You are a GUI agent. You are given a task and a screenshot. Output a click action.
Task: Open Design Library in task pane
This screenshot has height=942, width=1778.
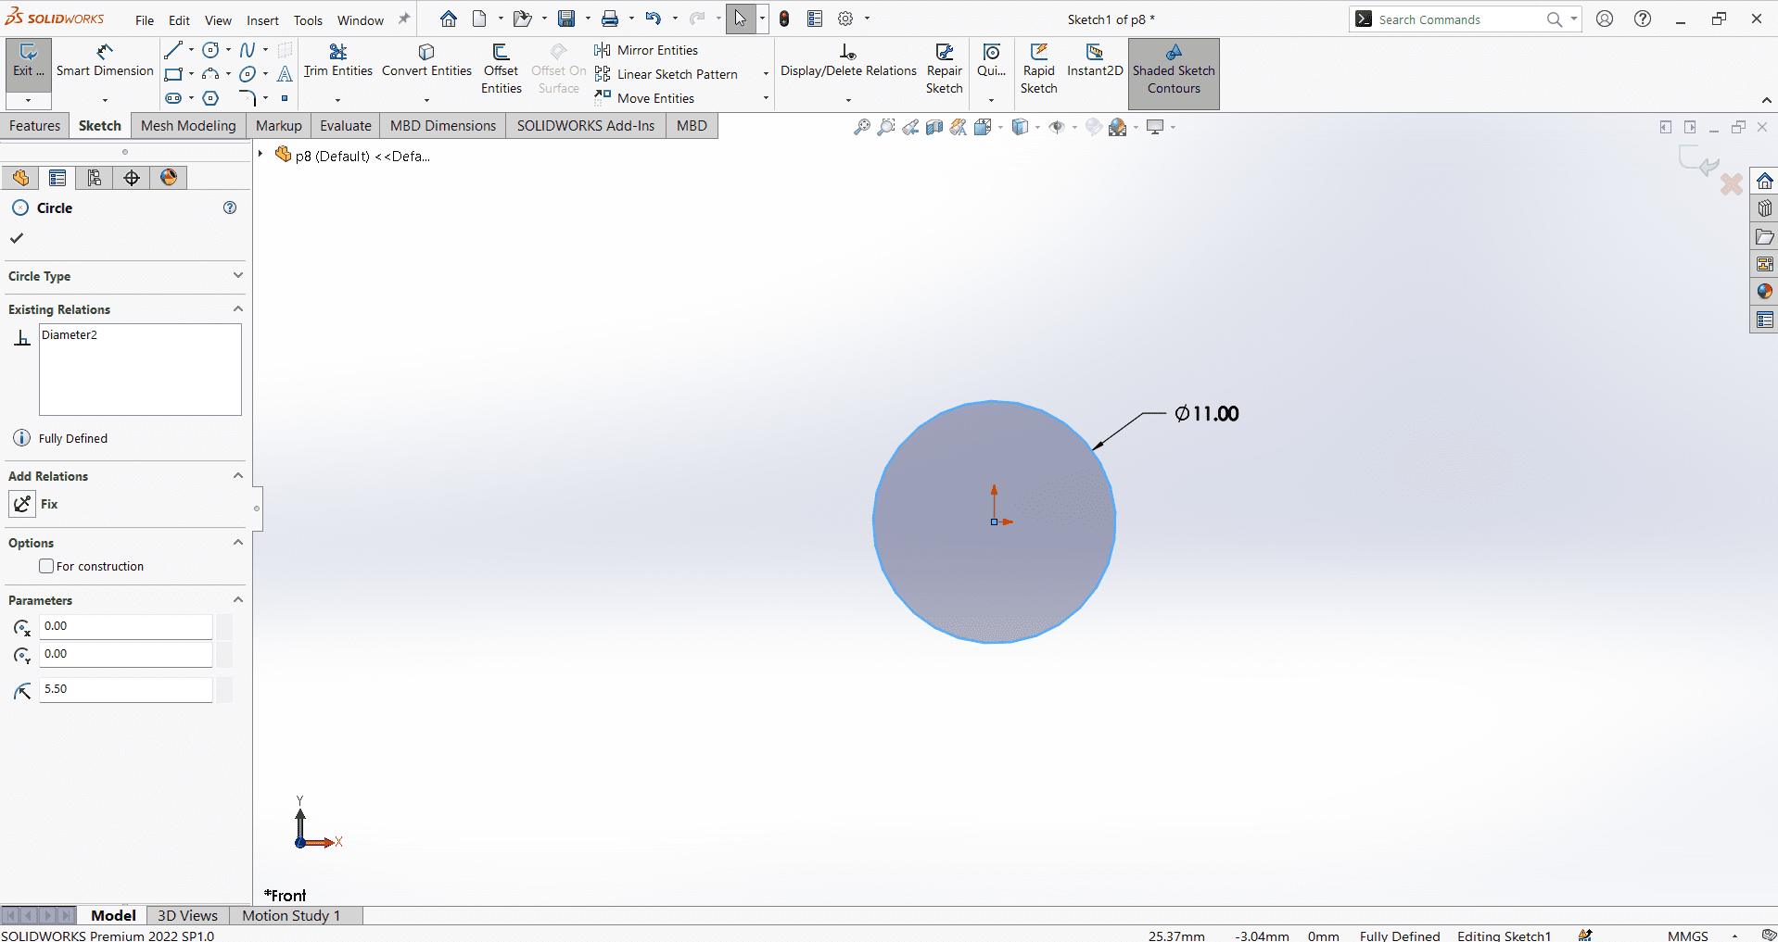point(1764,208)
